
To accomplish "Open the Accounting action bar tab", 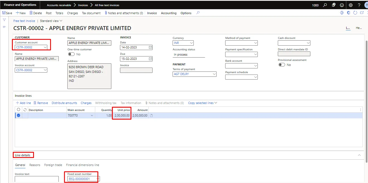I will coord(169,13).
